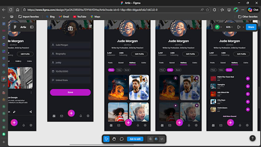Click camera icon on edit form frame
The width and height of the screenshot is (261, 147).
70,28
